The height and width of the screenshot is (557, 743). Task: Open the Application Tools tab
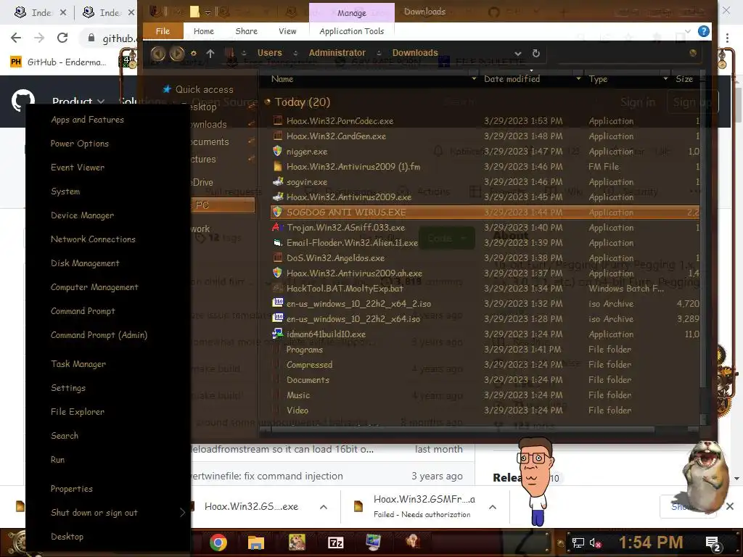(x=352, y=31)
